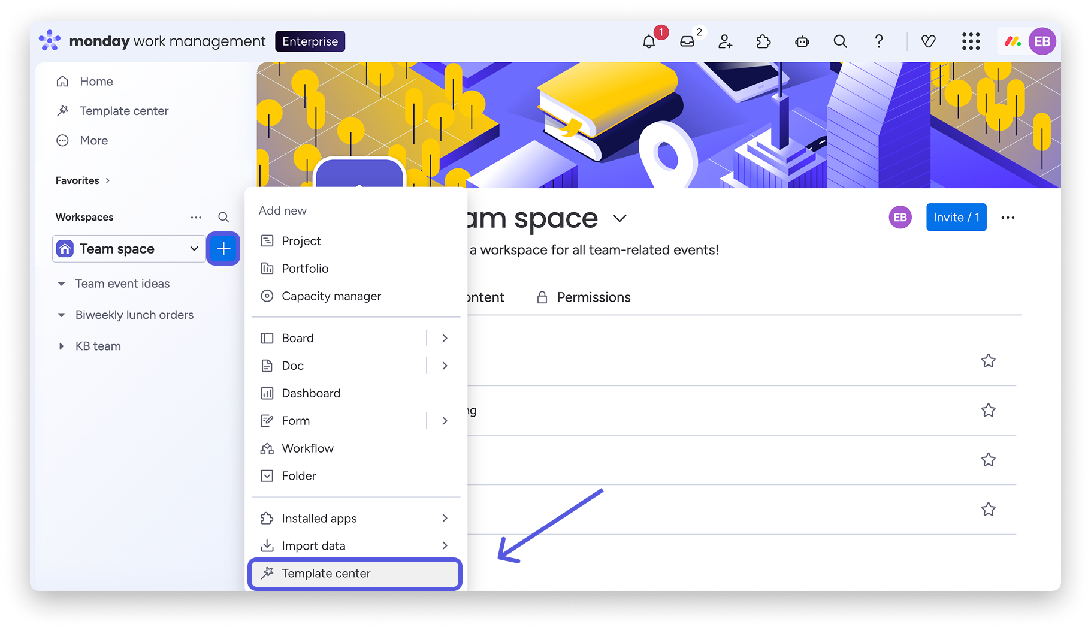Image resolution: width=1091 pixels, height=630 pixels.
Task: Choose Board in the Add new menu
Action: tap(339, 338)
